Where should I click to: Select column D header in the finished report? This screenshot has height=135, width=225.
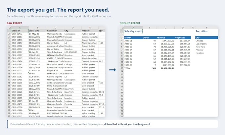click(x=183, y=28)
